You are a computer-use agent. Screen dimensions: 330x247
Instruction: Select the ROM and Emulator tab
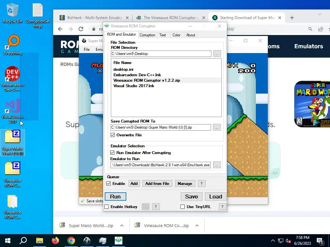point(121,34)
